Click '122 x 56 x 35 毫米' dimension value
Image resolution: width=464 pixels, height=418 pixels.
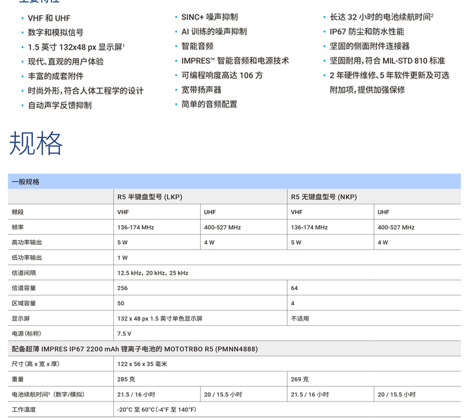(x=142, y=364)
